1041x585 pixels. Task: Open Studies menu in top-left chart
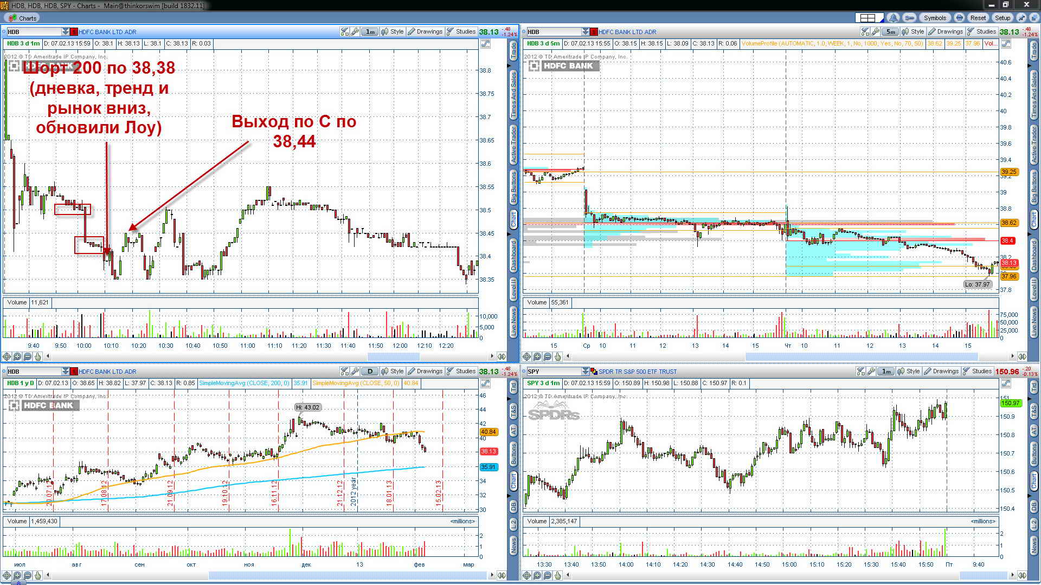[x=461, y=32]
